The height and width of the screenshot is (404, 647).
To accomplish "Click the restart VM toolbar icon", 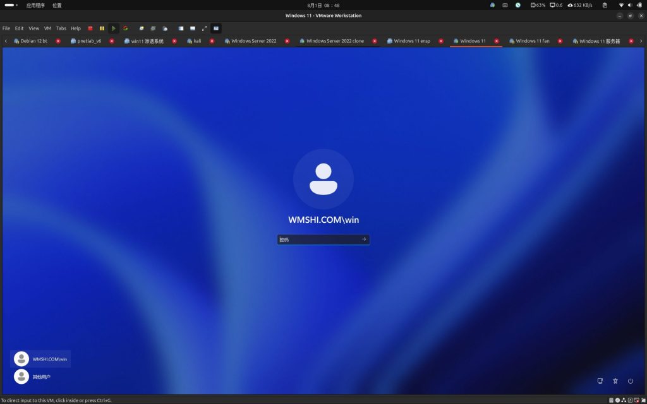I will click(x=125, y=28).
